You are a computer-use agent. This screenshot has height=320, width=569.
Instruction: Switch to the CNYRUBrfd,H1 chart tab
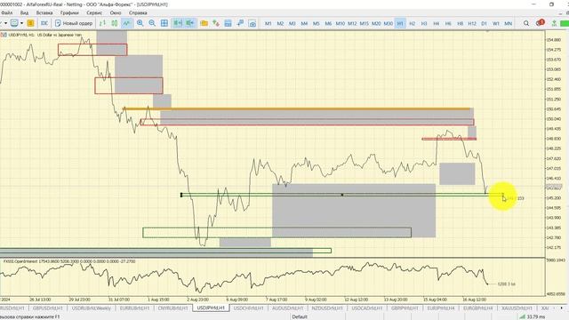coord(172,308)
